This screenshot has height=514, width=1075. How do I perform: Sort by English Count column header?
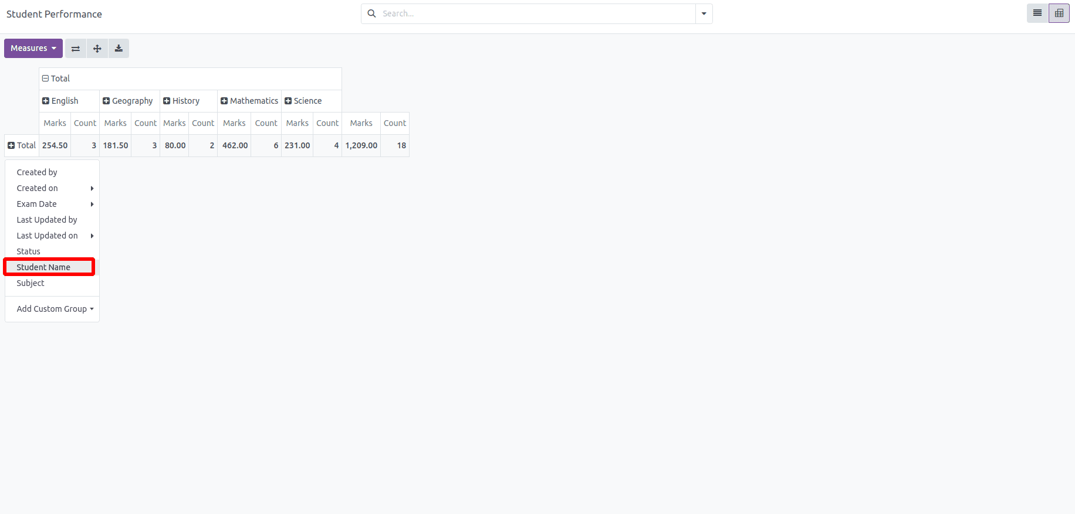tap(85, 123)
